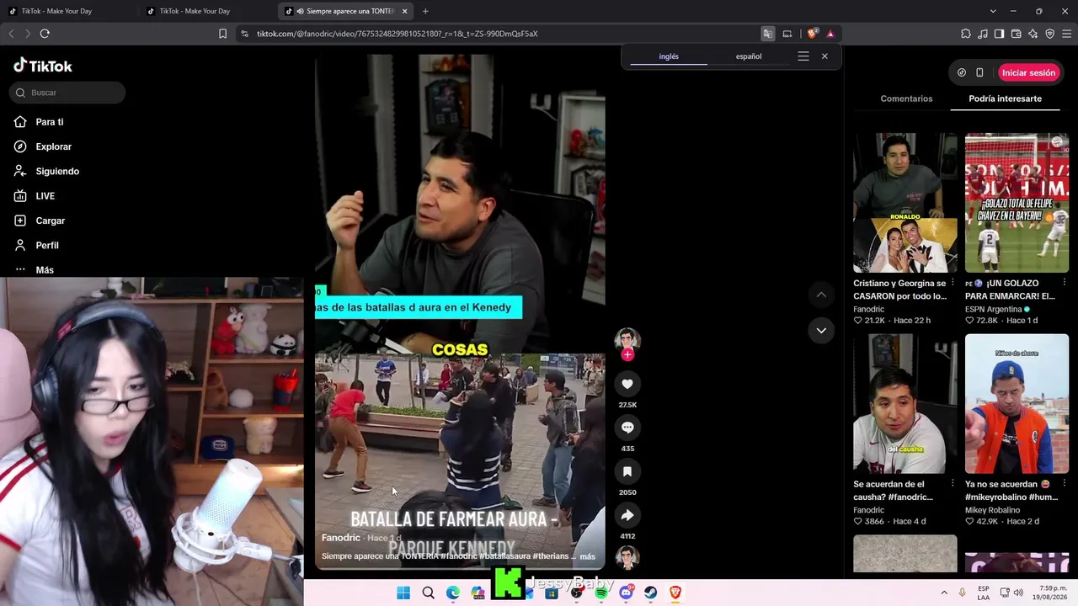Open site settings icon beside the URL
The width and height of the screenshot is (1078, 606).
(x=244, y=34)
